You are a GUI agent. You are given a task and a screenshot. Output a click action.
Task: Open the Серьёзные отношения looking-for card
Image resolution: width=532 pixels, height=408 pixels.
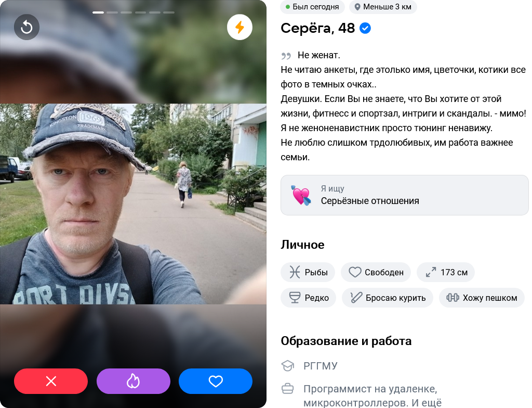(x=404, y=195)
